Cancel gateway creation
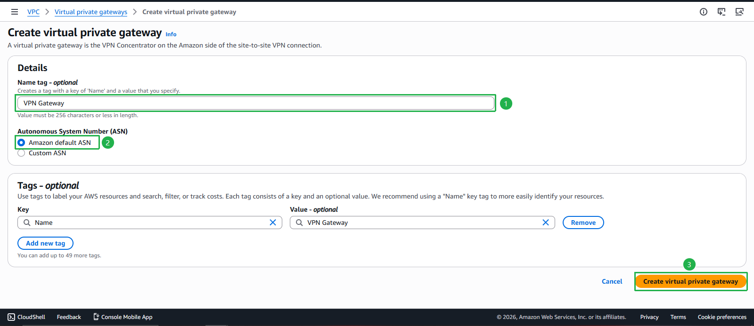Viewport: 754px width, 326px height. tap(612, 281)
